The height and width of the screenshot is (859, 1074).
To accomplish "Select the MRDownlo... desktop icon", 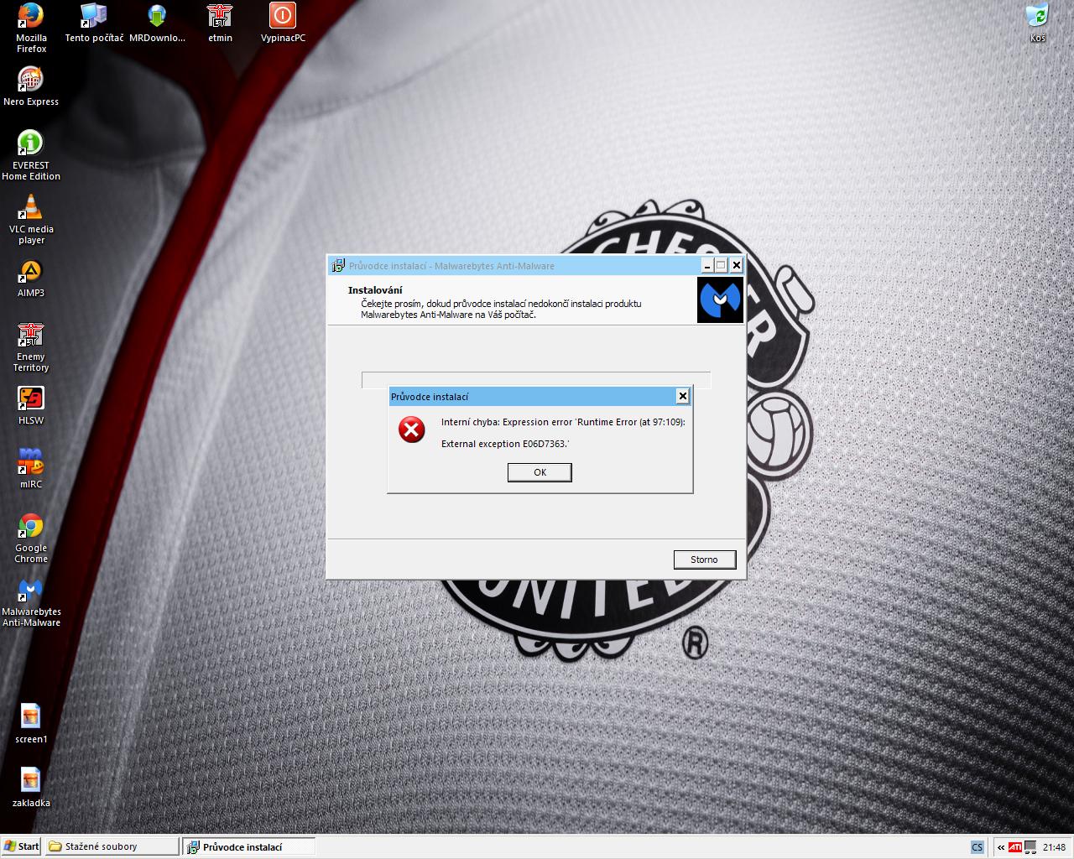I will [157, 23].
